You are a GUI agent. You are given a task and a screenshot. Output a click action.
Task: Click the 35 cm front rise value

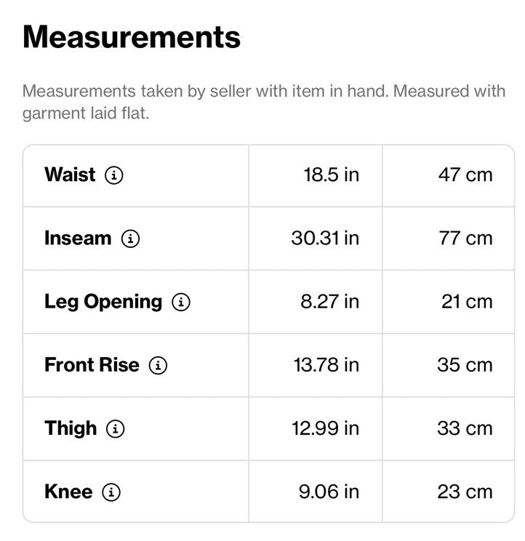point(465,365)
